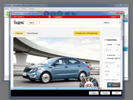Click the Разместить объявление button
The width and height of the screenshot is (133, 100).
coord(86,33)
